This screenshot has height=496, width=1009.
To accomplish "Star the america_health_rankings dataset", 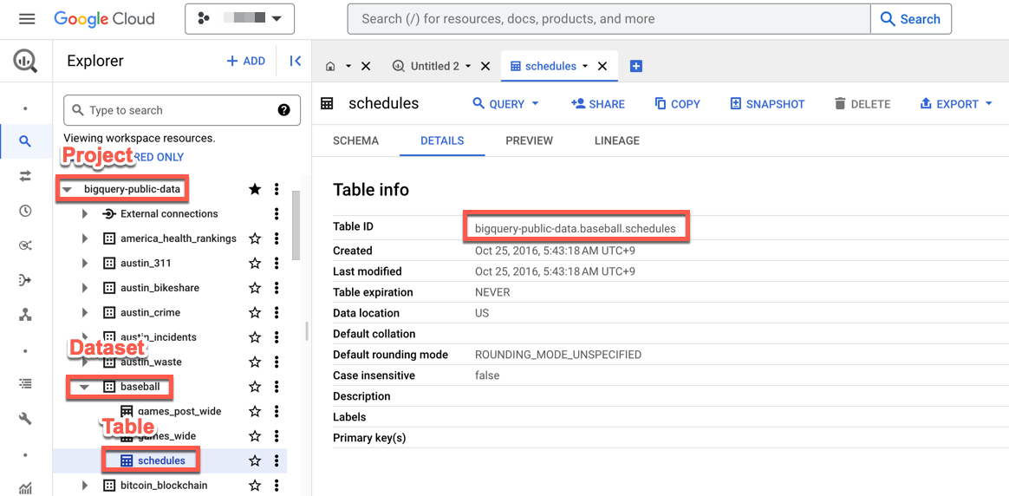I will [x=256, y=238].
